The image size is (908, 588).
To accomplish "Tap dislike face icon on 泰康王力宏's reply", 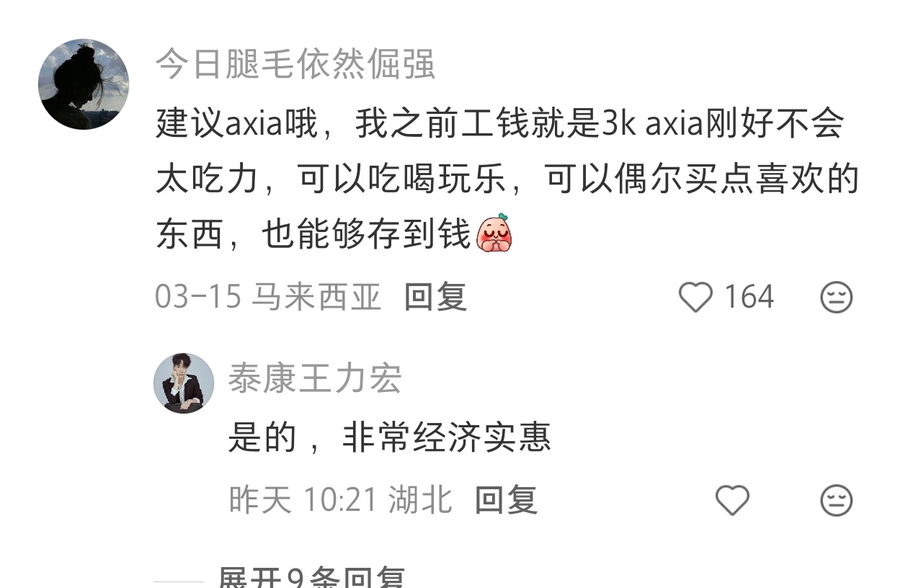I will coord(837,500).
